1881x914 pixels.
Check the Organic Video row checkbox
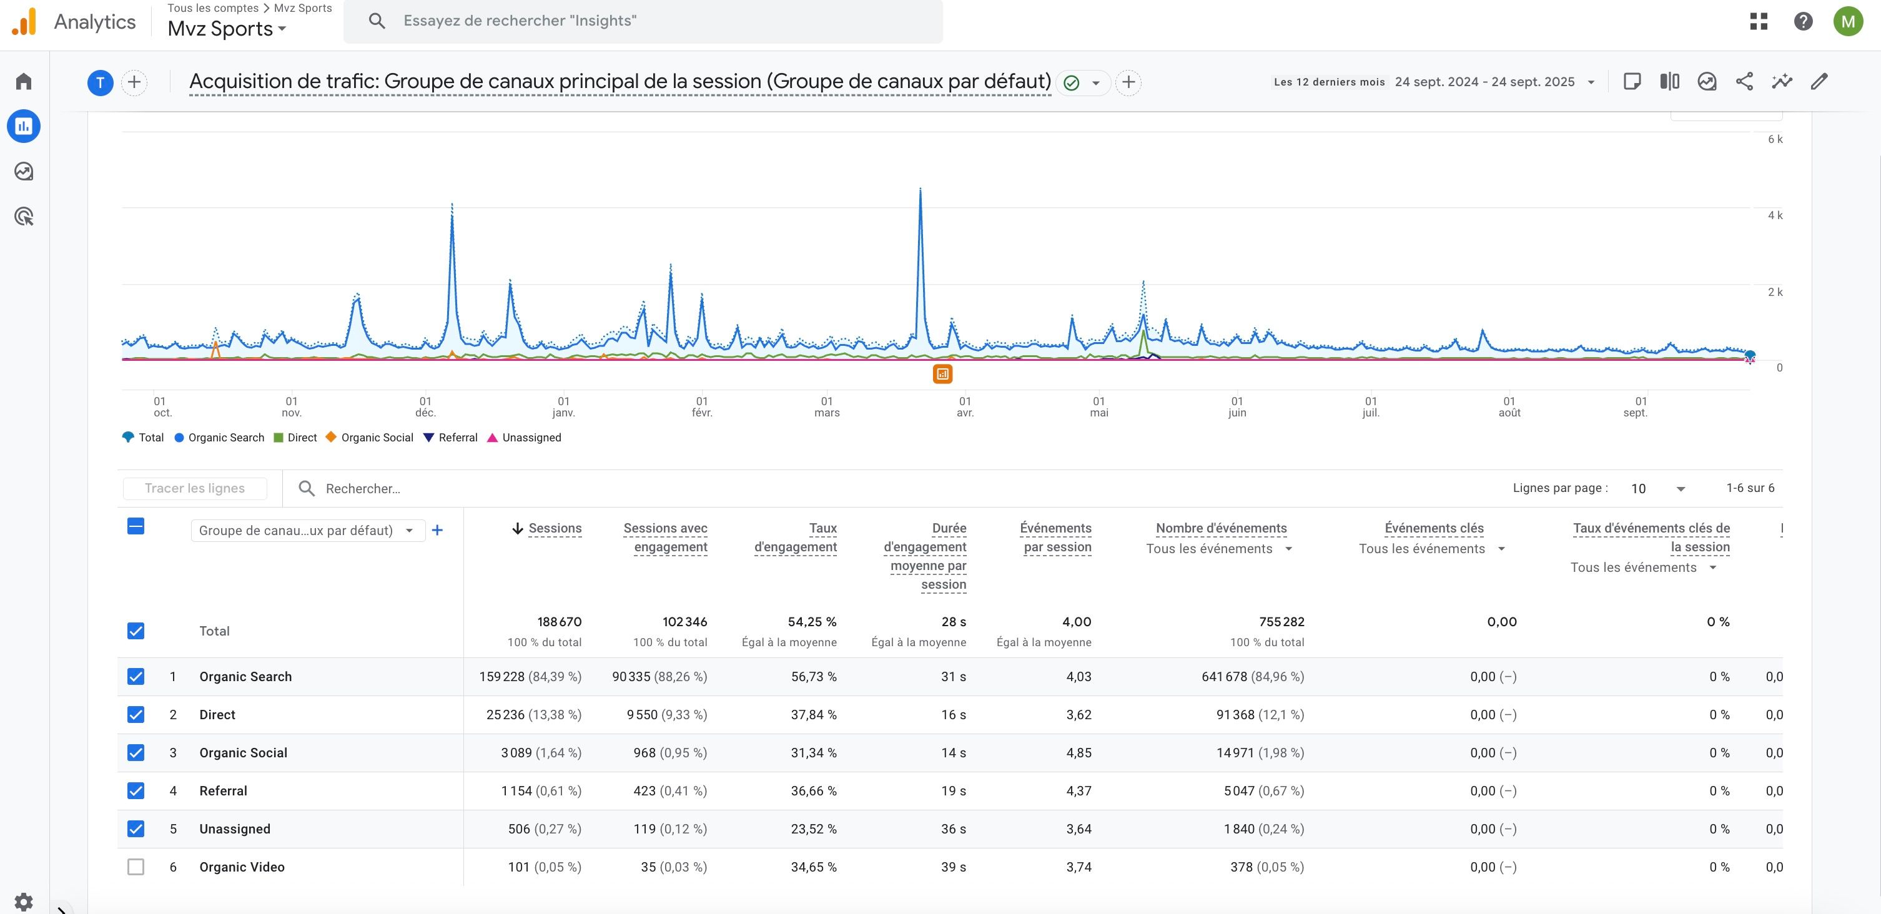[136, 867]
